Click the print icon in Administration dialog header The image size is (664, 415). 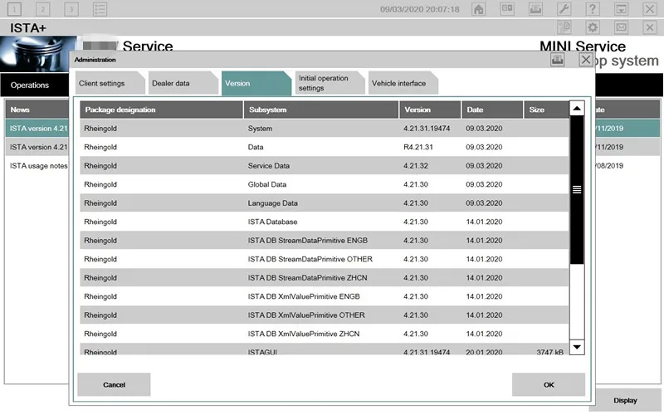tap(557, 60)
